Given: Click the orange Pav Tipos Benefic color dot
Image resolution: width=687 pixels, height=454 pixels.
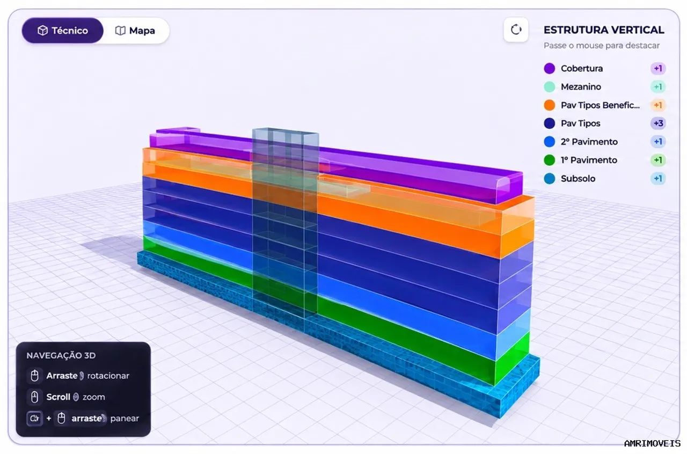Looking at the screenshot, I should point(550,105).
